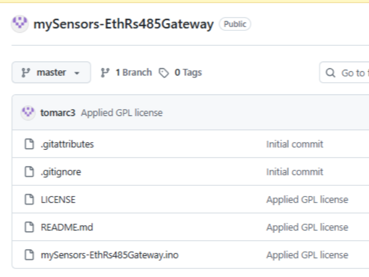369x277 pixels.
Task: Open the README.md file
Action: tap(67, 227)
